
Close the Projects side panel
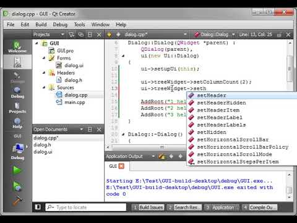tap(99, 35)
